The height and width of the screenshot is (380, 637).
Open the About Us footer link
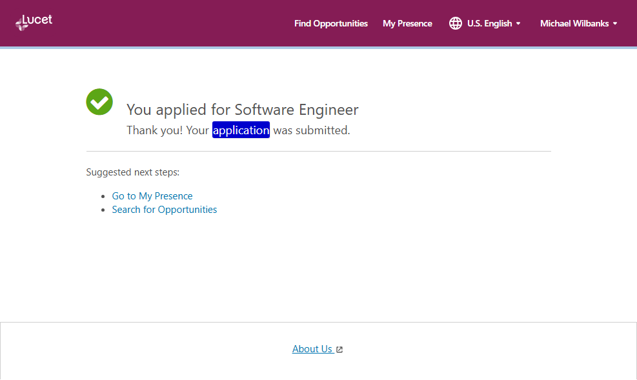pyautogui.click(x=312, y=349)
